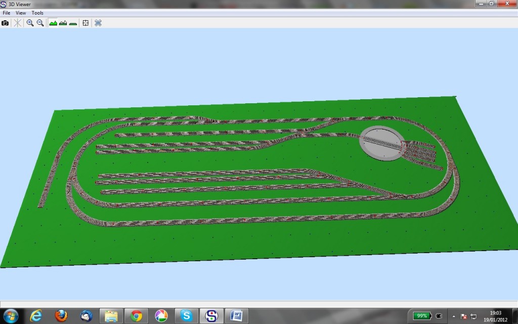Click the fit-to-window crosshair square icon

click(x=85, y=23)
